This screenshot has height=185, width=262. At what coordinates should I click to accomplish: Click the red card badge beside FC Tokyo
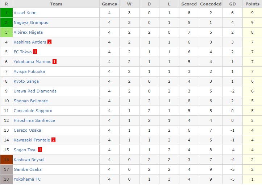(x=35, y=52)
